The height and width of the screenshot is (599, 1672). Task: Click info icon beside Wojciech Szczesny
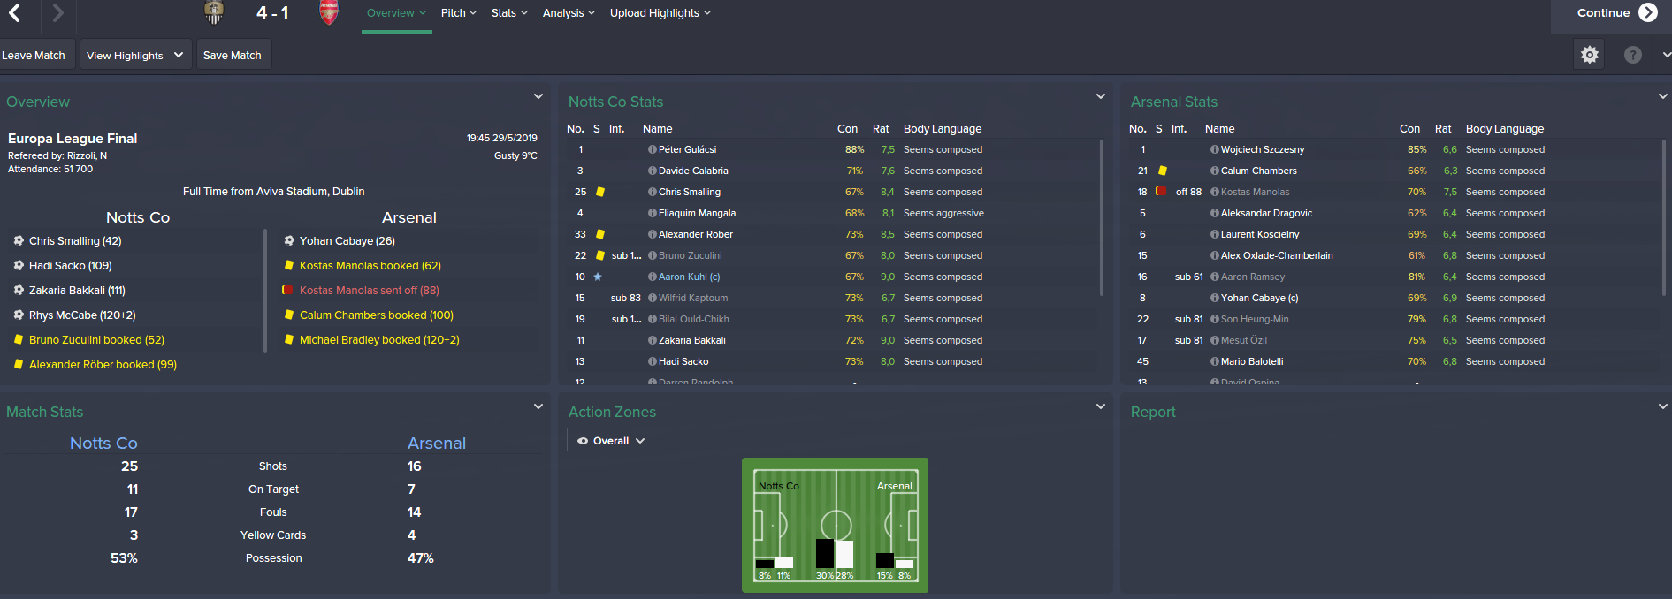pyautogui.click(x=1215, y=150)
